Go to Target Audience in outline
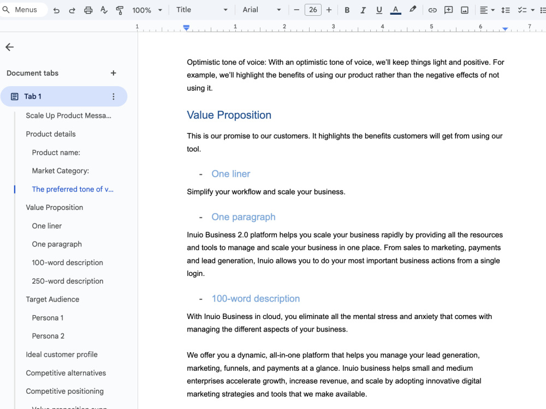This screenshot has height=409, width=546. [52, 299]
